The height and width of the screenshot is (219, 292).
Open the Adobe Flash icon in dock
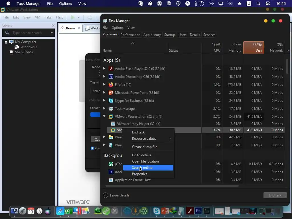pos(190,211)
